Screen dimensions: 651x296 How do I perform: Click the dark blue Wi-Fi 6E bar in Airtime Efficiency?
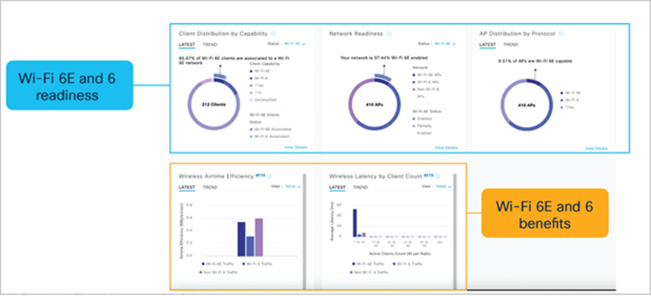[x=241, y=239]
